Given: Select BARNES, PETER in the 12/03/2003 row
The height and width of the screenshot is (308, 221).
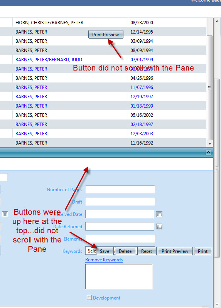Looking at the screenshot, I should pos(31,133).
